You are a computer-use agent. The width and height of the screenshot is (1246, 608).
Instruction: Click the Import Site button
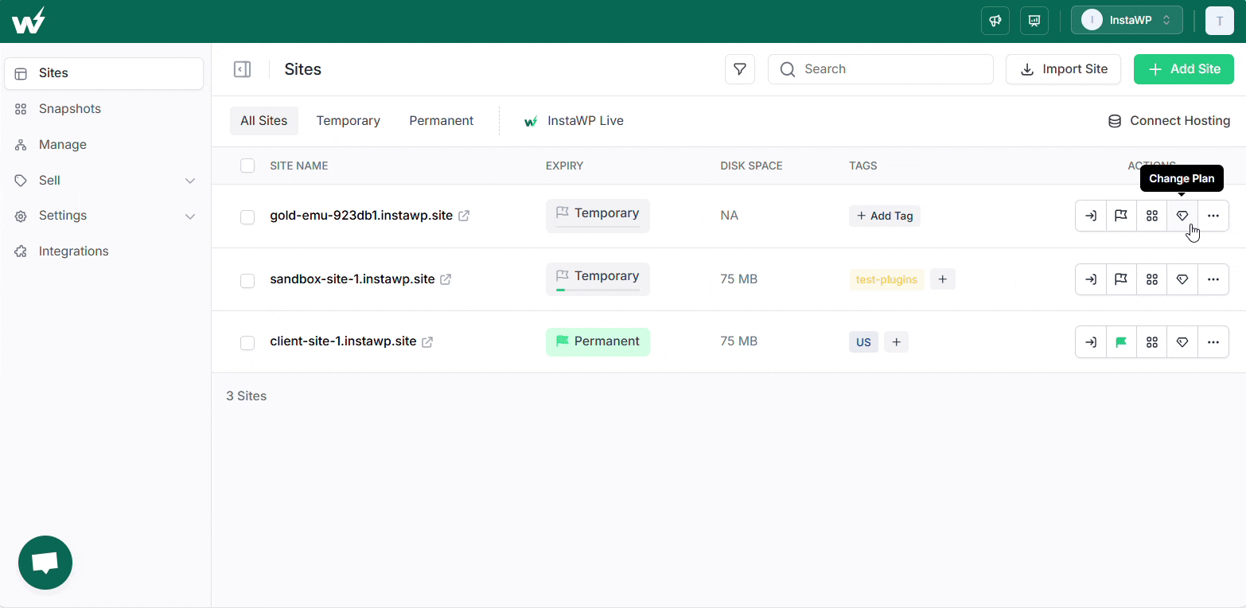coord(1063,69)
